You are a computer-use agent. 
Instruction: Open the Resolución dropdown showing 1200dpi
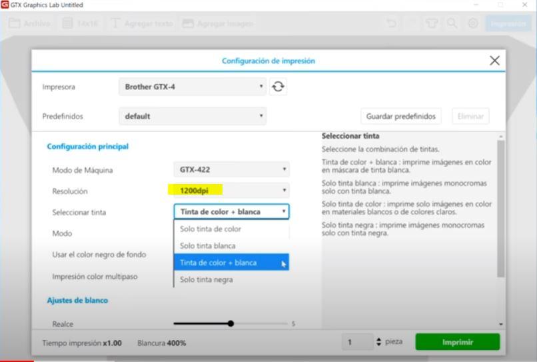[x=231, y=190]
